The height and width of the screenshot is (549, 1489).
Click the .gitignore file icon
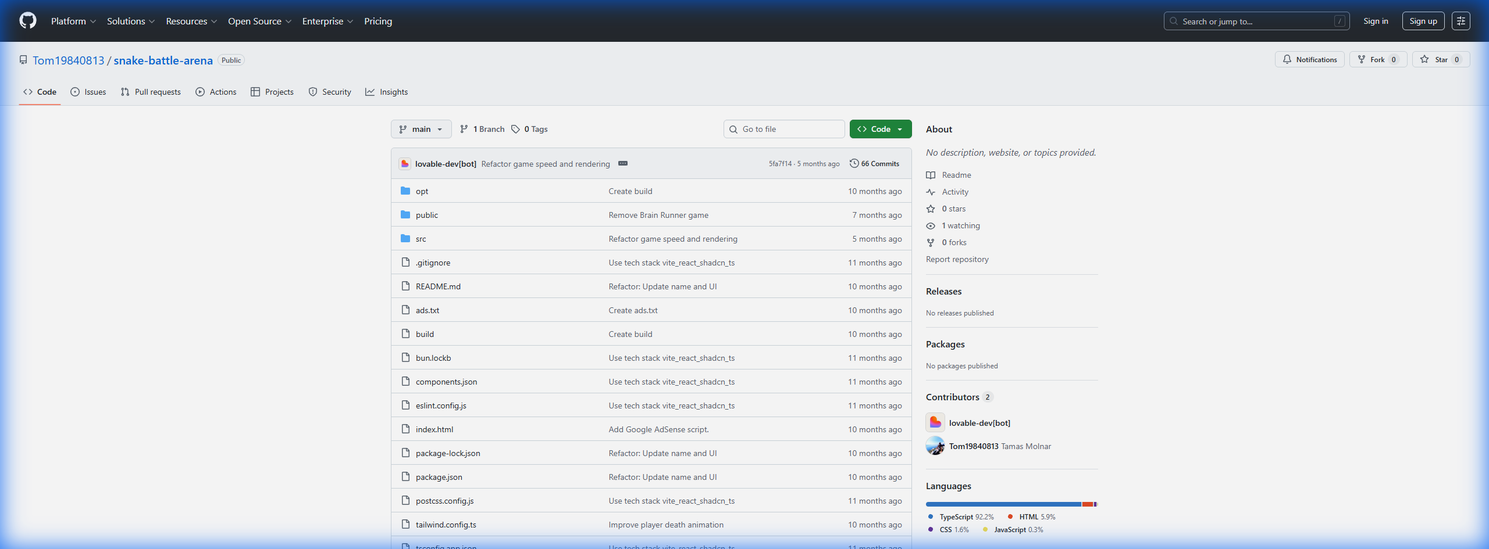405,263
